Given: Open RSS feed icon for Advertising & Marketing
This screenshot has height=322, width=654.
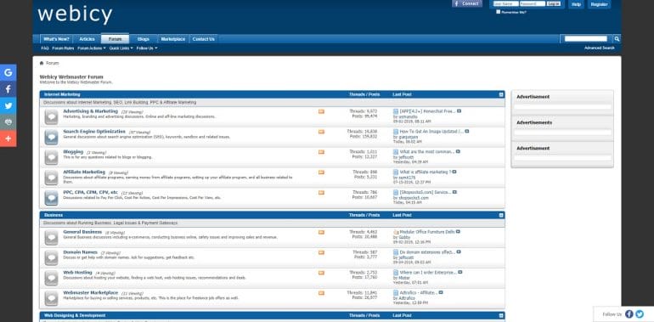Looking at the screenshot, I should [321, 112].
